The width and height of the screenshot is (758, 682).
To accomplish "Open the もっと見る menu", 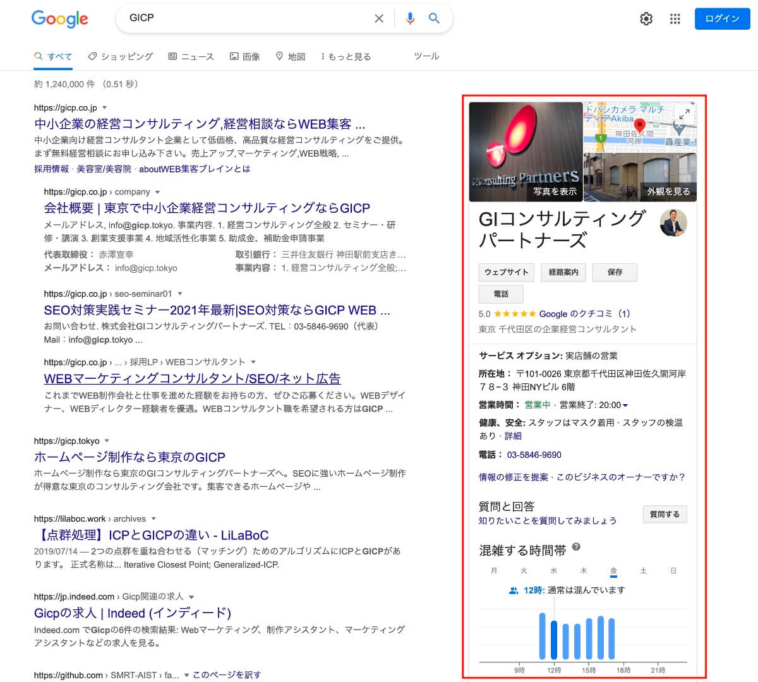I will (346, 56).
